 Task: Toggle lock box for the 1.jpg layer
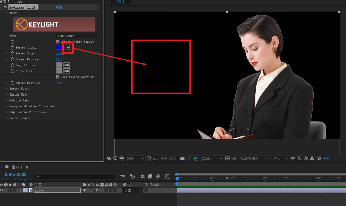point(14,190)
